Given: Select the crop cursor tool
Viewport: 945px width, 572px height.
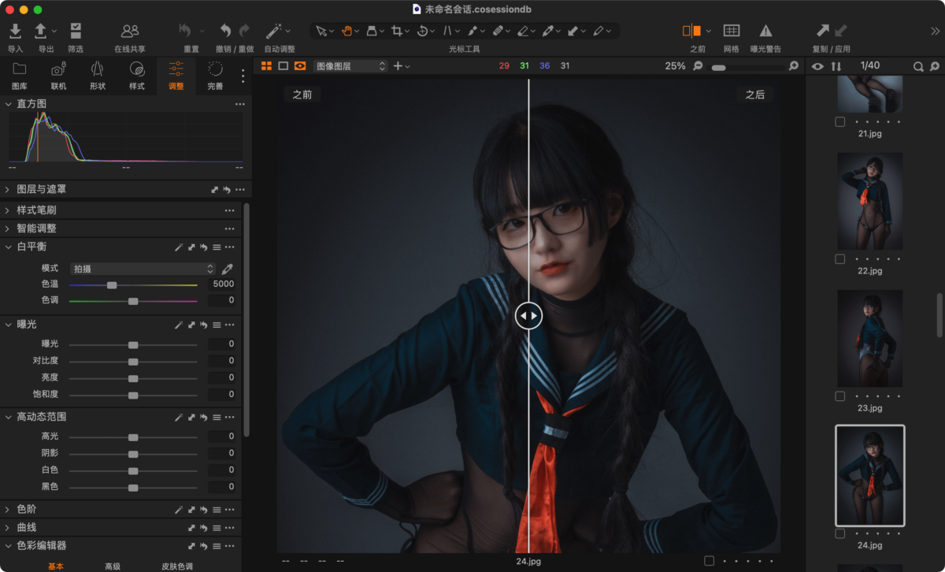Looking at the screenshot, I should [x=397, y=31].
